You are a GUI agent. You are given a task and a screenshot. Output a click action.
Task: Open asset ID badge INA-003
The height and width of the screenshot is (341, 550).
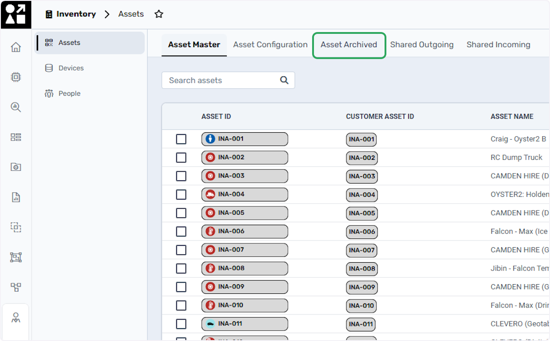click(x=245, y=176)
